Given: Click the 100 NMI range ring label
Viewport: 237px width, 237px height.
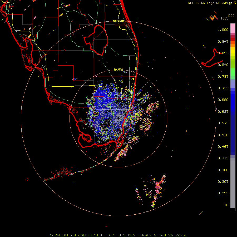Looking at the screenshot, I should tap(118, 21).
